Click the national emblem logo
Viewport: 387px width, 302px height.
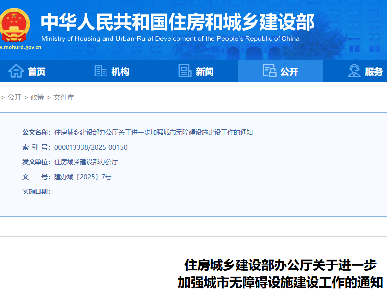pyautogui.click(x=15, y=25)
